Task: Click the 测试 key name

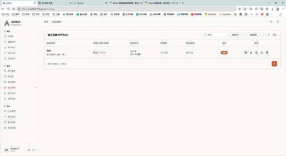Action: pyautogui.click(x=48, y=51)
